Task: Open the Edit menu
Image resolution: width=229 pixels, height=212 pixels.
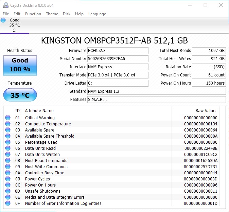Action: [x=17, y=14]
